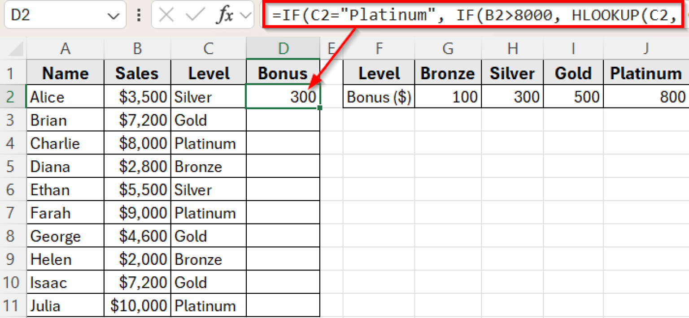Select column D header
The width and height of the screenshot is (689, 318).
[x=283, y=48]
